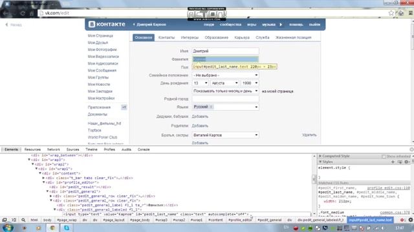Click the browser back arrow button
414x232 pixels.
[x=6, y=13]
